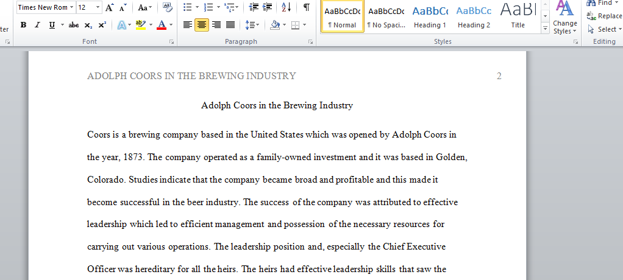
Task: Toggle superscript formatting
Action: 102,25
